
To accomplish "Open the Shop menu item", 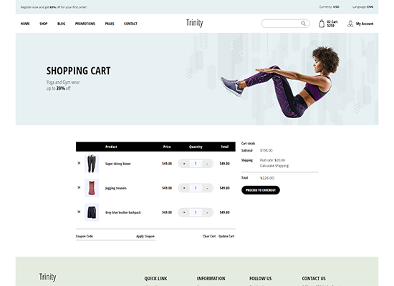I will 43,24.
